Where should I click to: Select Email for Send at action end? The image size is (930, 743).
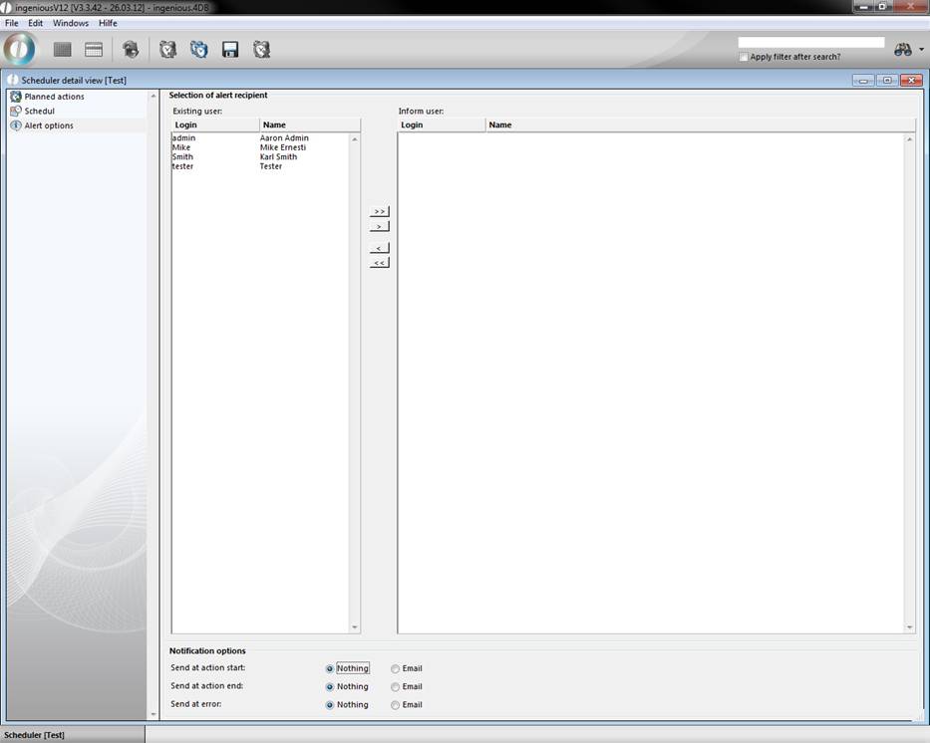pyautogui.click(x=396, y=687)
